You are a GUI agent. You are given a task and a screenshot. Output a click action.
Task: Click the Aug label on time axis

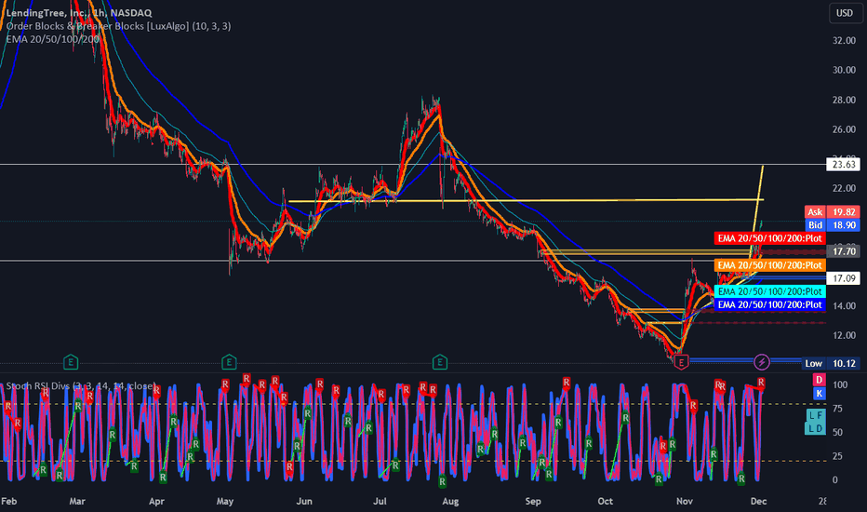[x=450, y=501]
